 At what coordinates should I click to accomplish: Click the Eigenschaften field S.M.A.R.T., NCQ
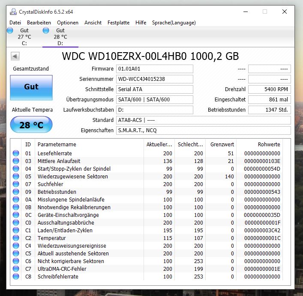coord(204,130)
